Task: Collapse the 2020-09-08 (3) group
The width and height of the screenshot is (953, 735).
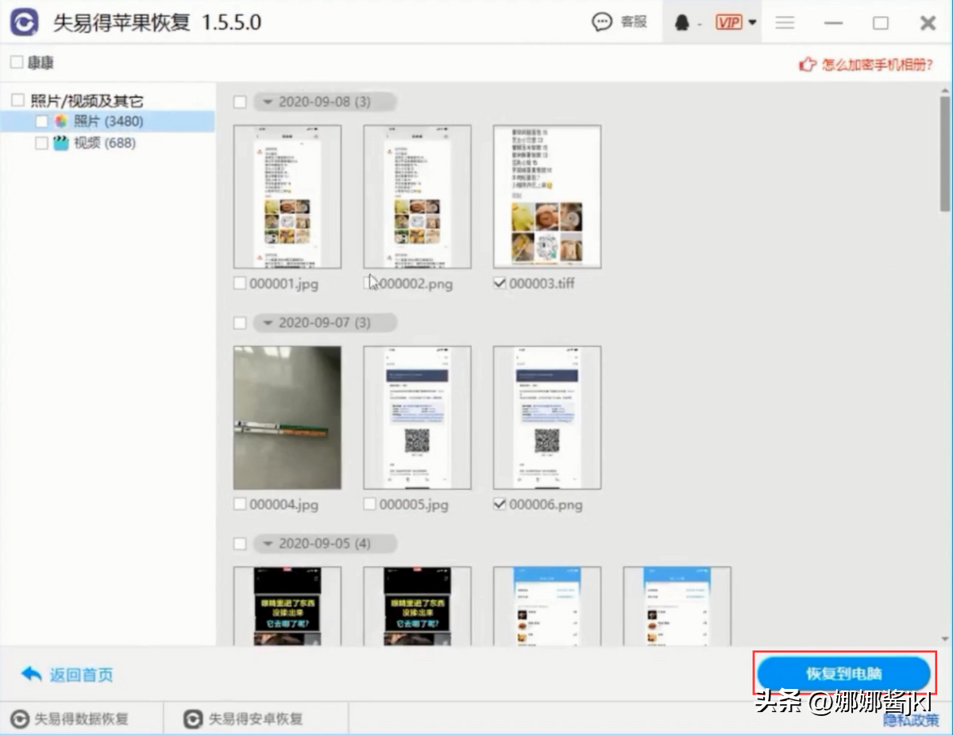Action: pos(268,102)
